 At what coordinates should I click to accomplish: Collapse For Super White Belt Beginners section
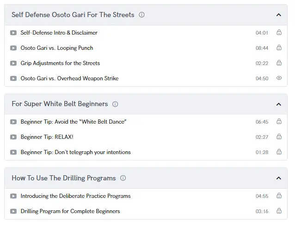pyautogui.click(x=278, y=104)
